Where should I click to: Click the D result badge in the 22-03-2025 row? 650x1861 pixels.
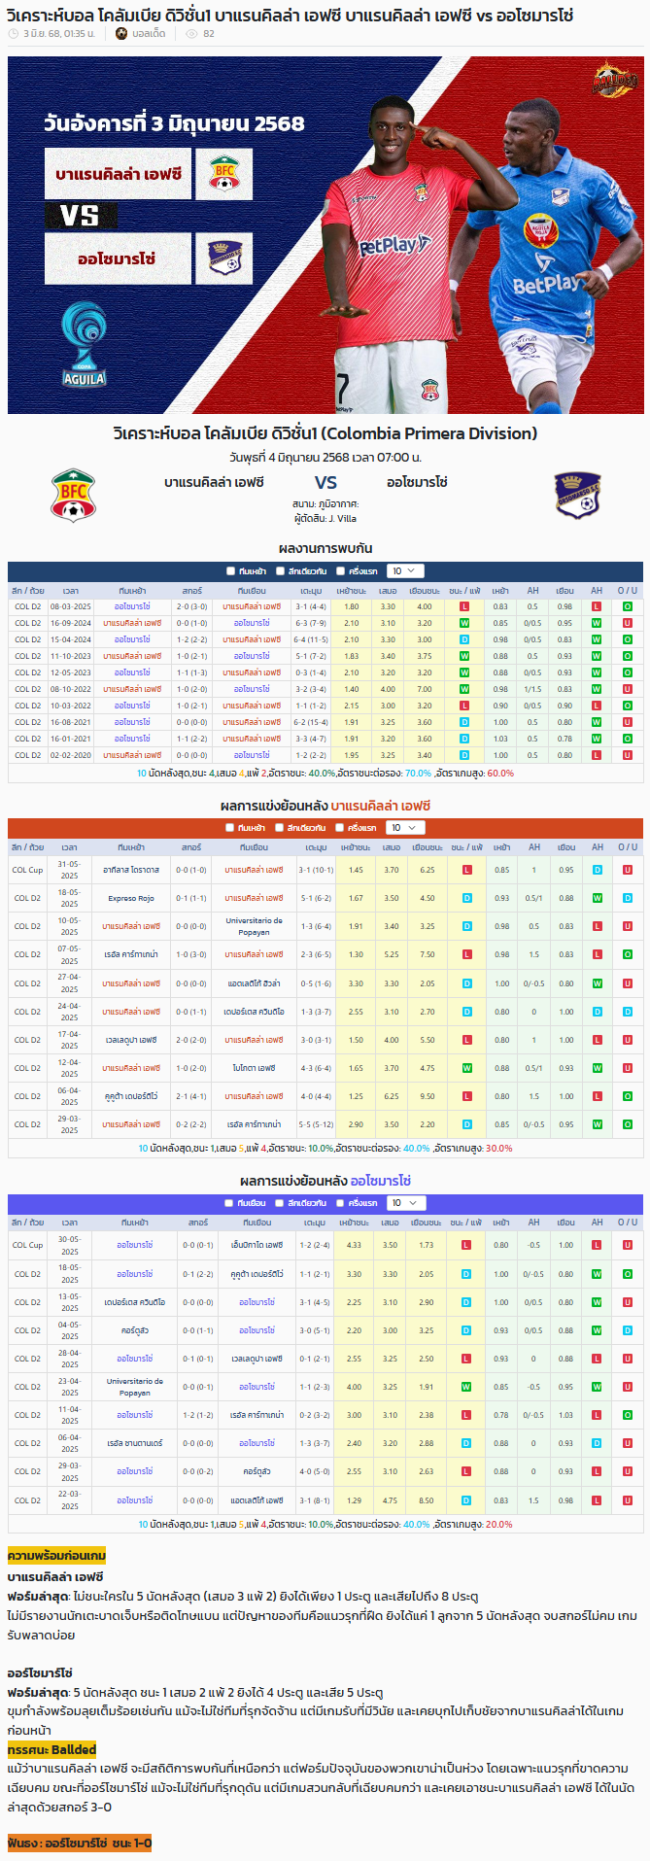coord(466,1500)
